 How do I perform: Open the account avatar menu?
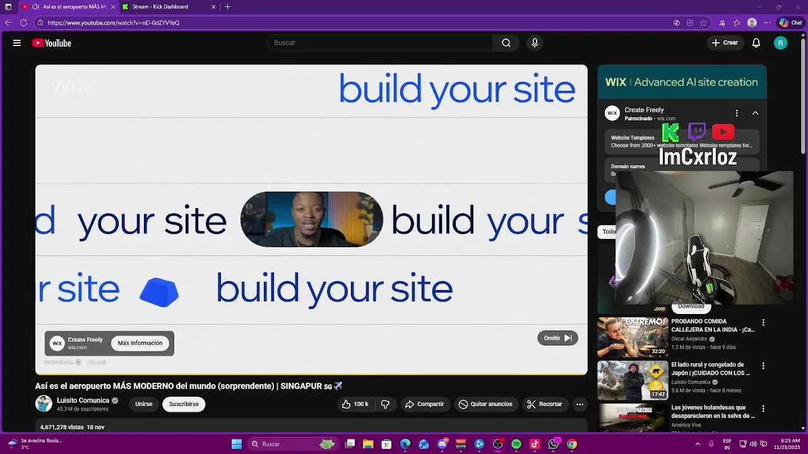click(781, 43)
